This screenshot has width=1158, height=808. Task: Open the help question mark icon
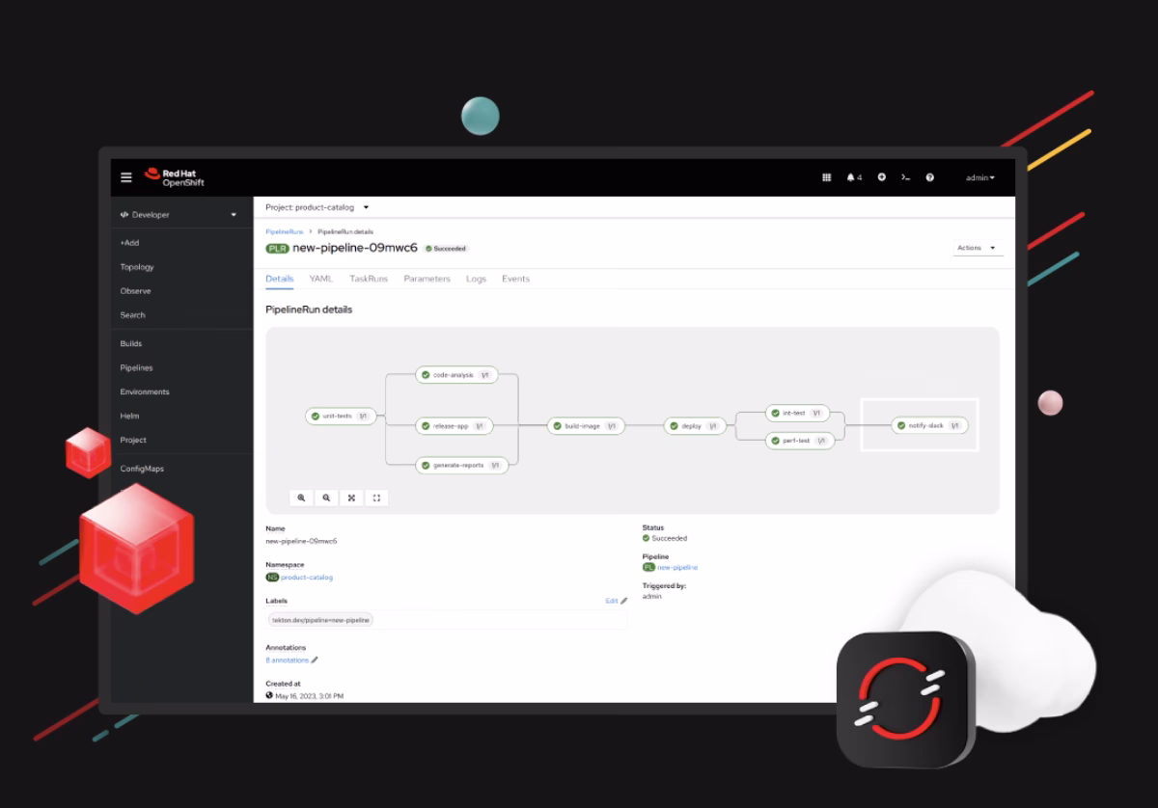pyautogui.click(x=929, y=177)
